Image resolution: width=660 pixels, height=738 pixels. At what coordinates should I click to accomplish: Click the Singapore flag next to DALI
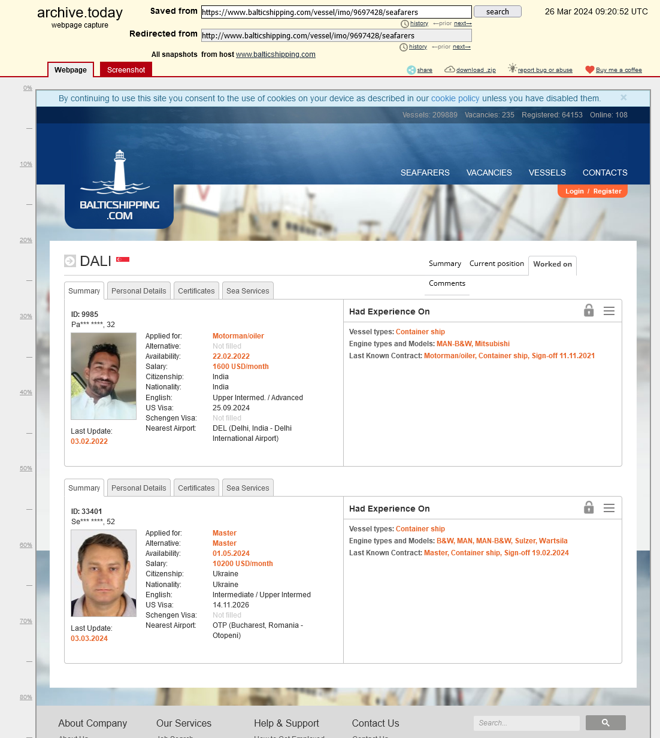click(x=123, y=259)
